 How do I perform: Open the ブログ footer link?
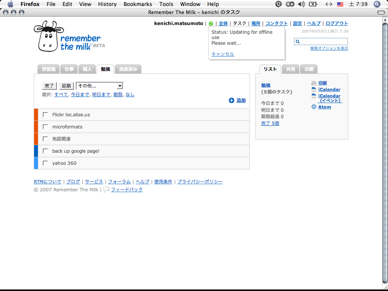tap(73, 181)
